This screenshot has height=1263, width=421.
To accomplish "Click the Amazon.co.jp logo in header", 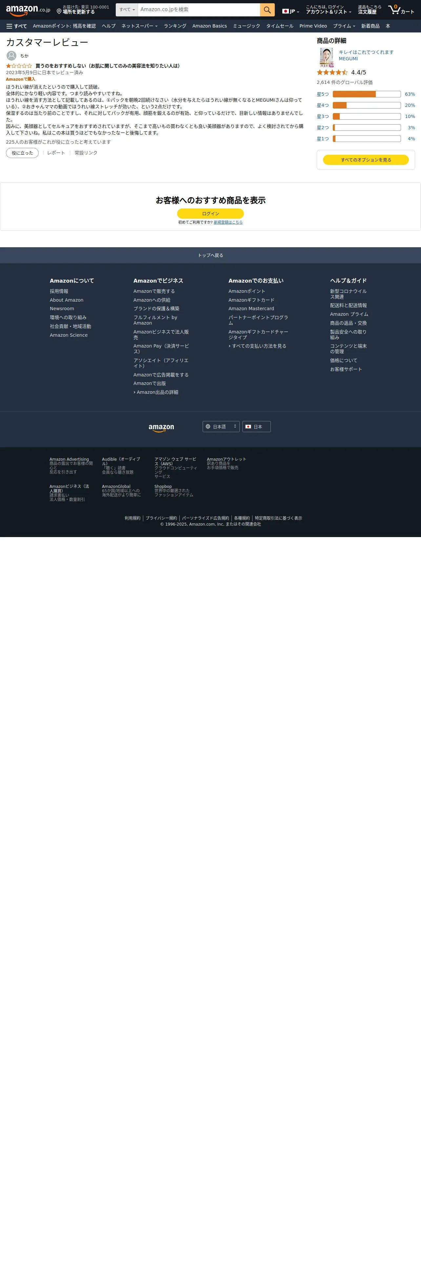I will [28, 10].
